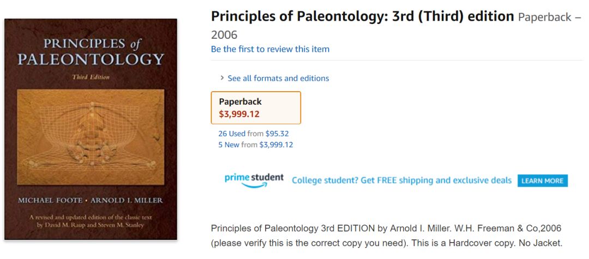
Task: Click the $95.32 used price link
Action: click(278, 134)
